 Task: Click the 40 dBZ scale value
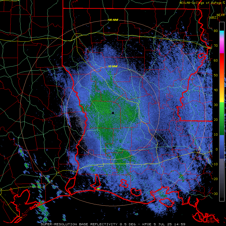(x=216, y=90)
